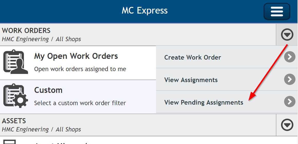The height and width of the screenshot is (144, 298).
Task: Click the View Assignments chevron arrow
Action: [290, 79]
